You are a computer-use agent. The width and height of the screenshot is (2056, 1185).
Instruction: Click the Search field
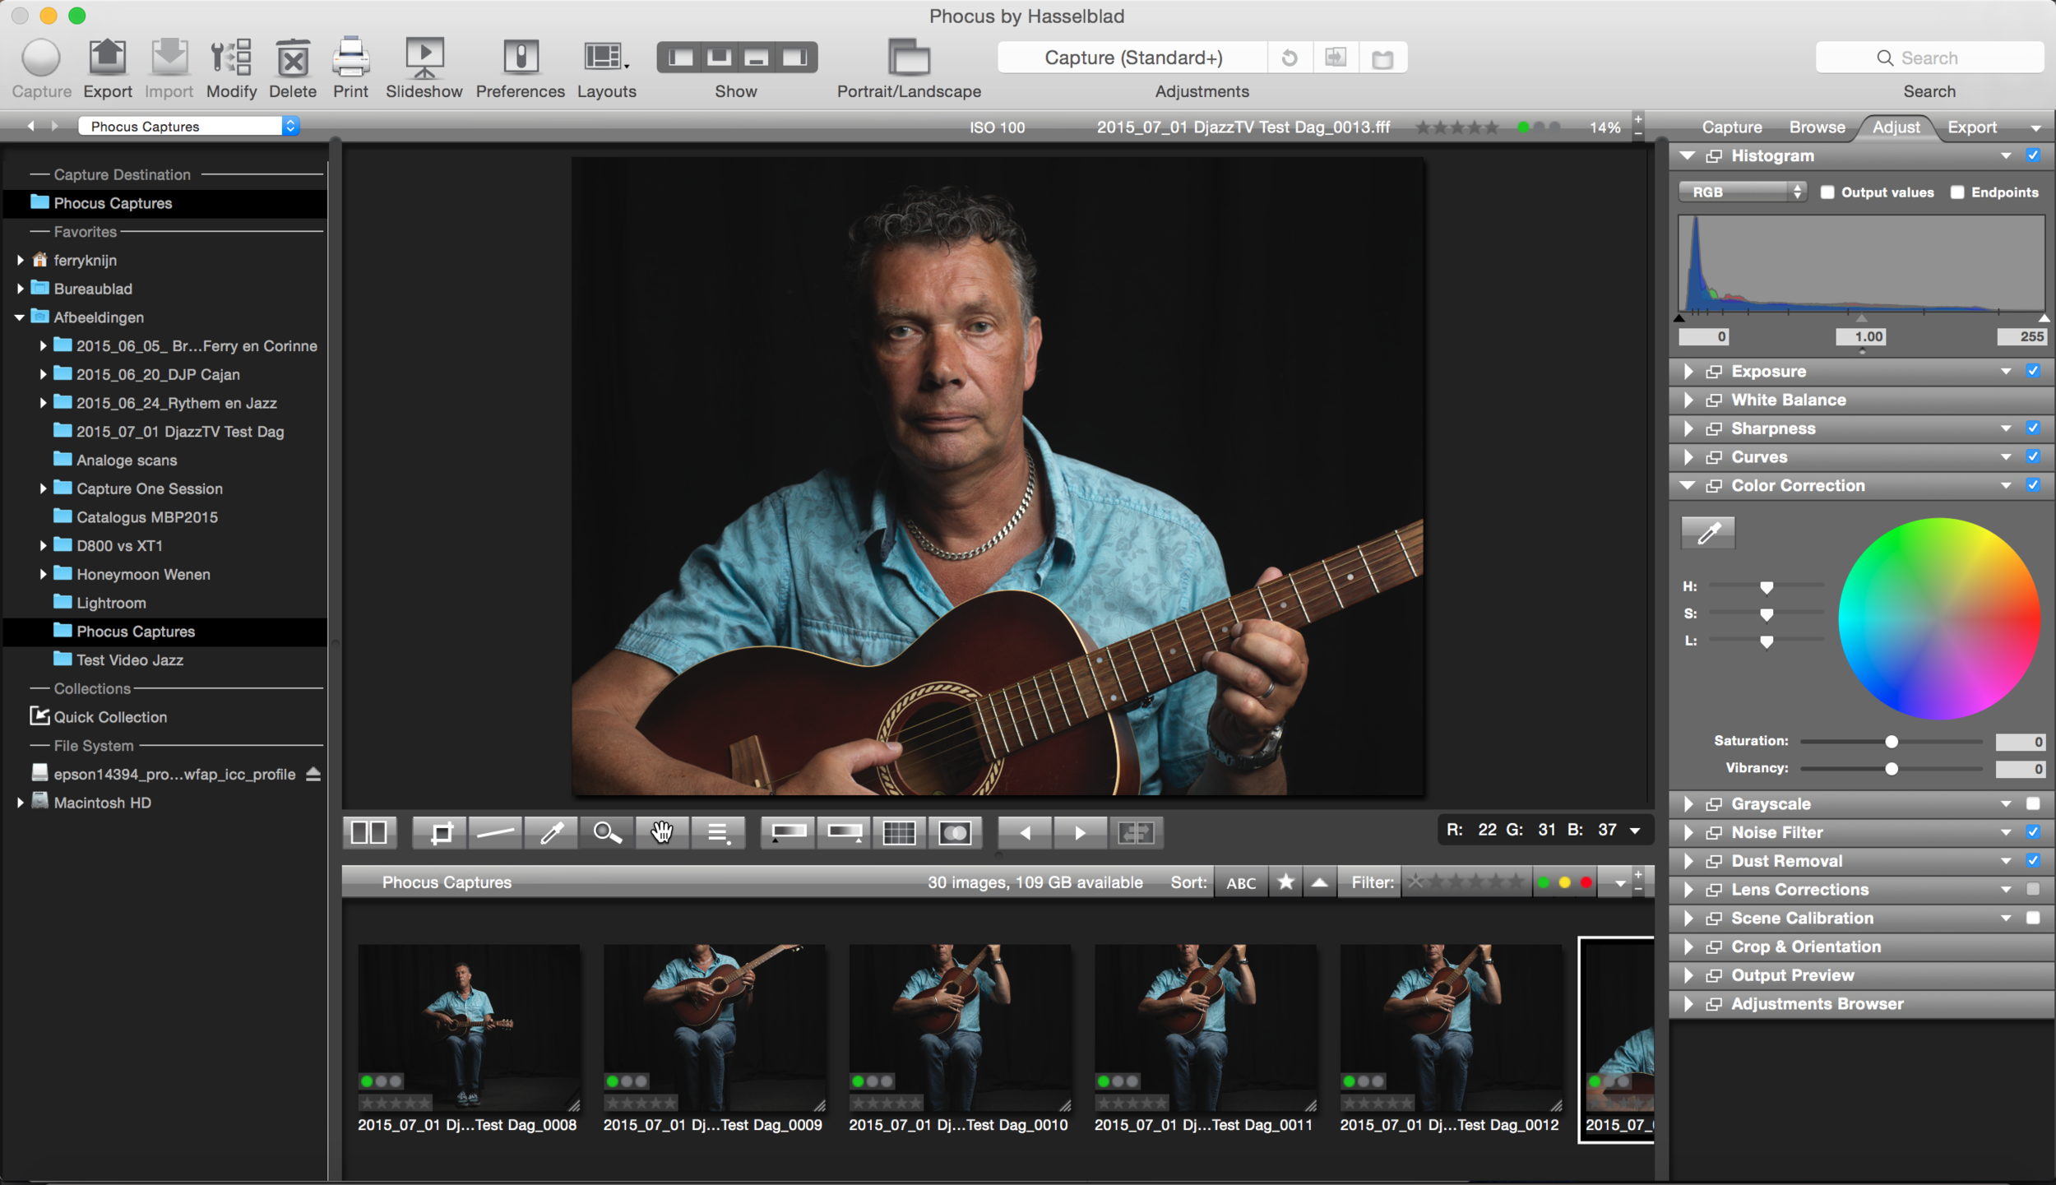(1929, 58)
